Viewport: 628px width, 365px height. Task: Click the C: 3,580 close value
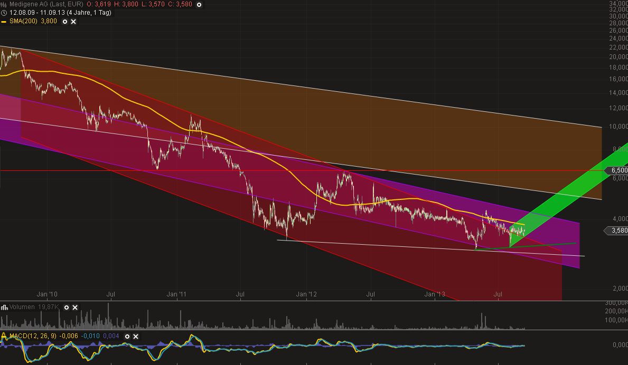click(x=180, y=4)
